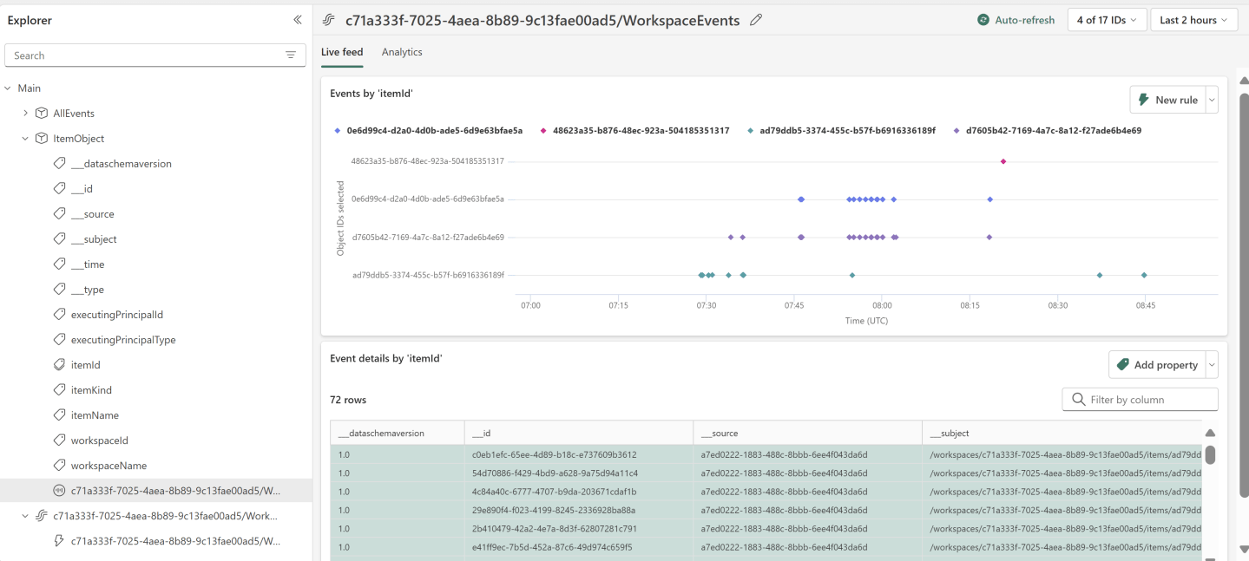The height and width of the screenshot is (561, 1249).
Task: Click the Auto-refresh circular arrows icon
Action: pyautogui.click(x=982, y=19)
